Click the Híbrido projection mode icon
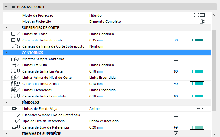 point(199,15)
